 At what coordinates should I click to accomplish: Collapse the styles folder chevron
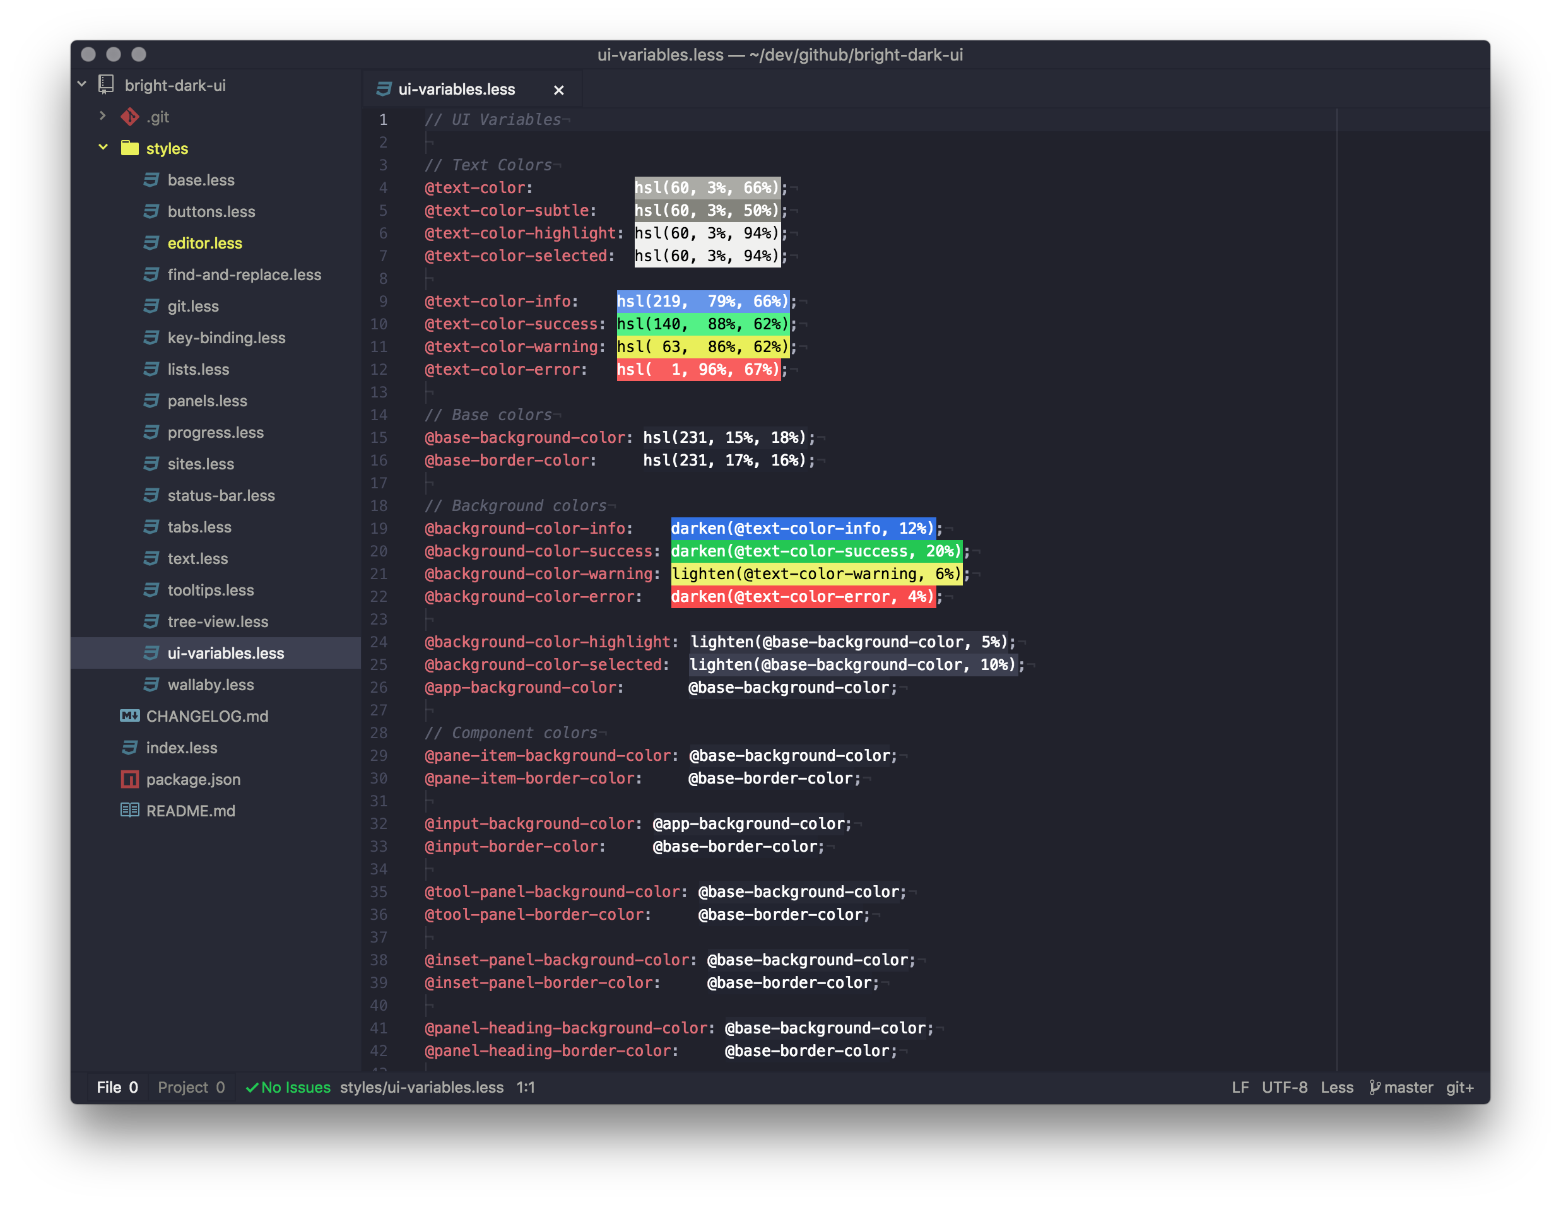[103, 147]
